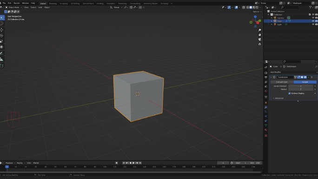The height and width of the screenshot is (179, 318).
Task: Select the Add Cube tool
Action: [x=1, y=66]
